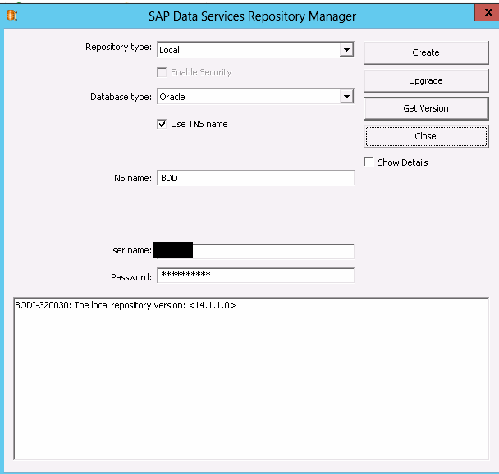Click the Password input field
This screenshot has width=499, height=474.
[x=255, y=276]
